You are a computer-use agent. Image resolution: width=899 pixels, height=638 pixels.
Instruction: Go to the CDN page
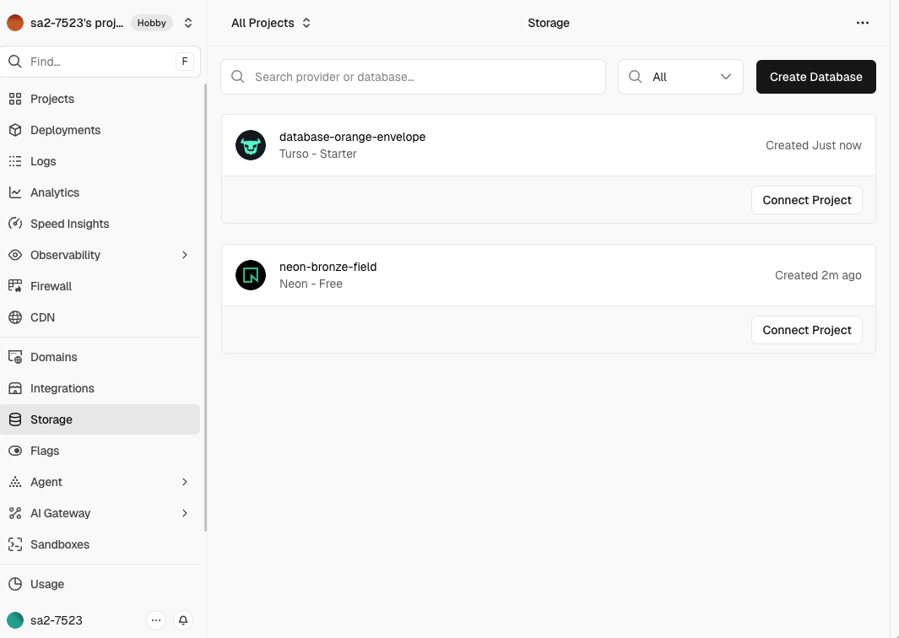[42, 317]
